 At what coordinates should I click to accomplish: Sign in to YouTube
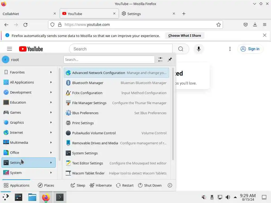pyautogui.click(x=250, y=49)
